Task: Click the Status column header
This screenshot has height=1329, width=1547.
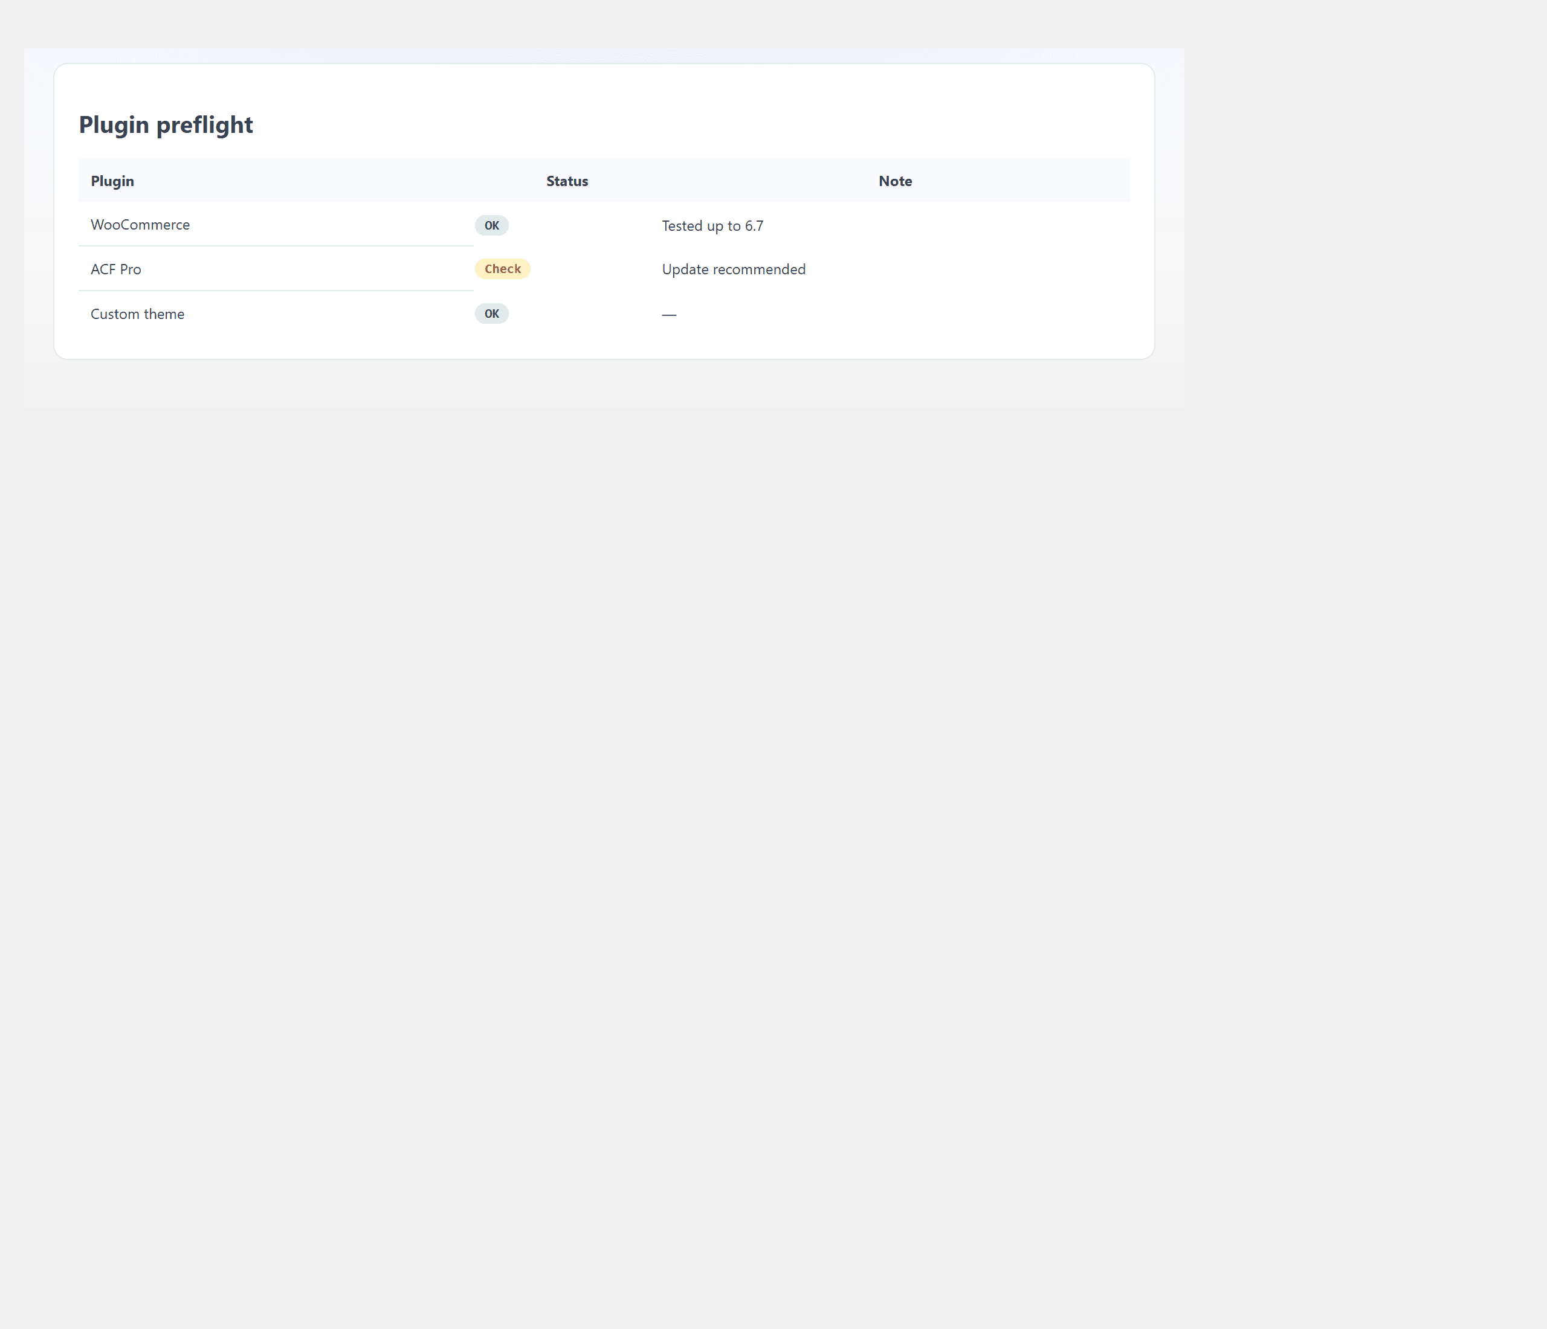Action: [567, 181]
